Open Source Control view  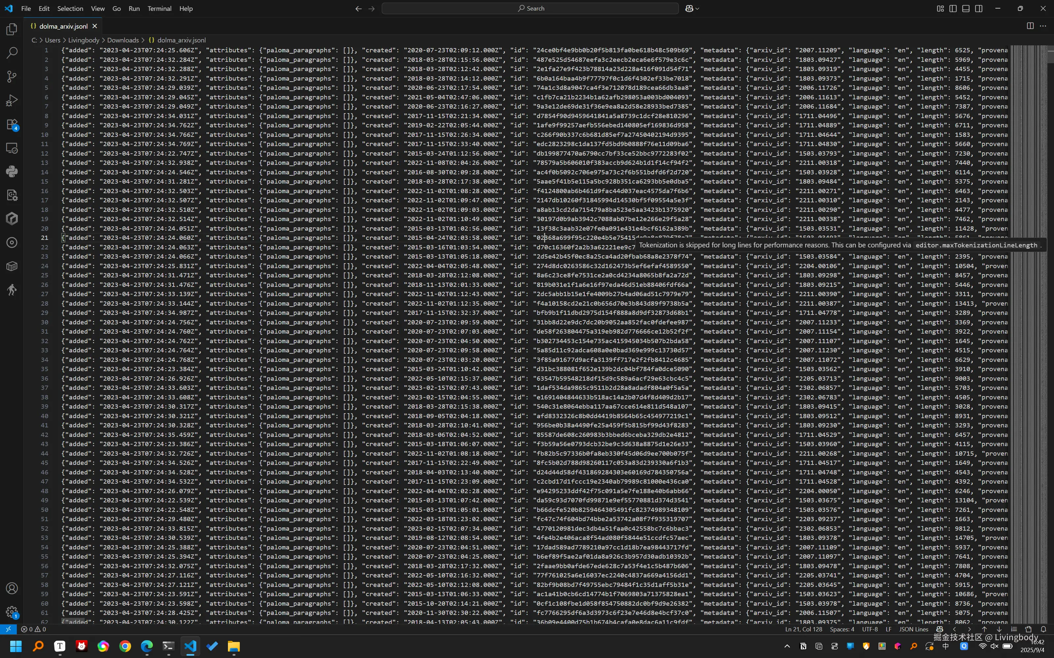(x=12, y=77)
